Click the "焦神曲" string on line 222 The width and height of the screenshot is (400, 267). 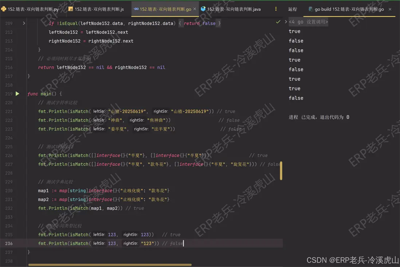tap(156, 120)
